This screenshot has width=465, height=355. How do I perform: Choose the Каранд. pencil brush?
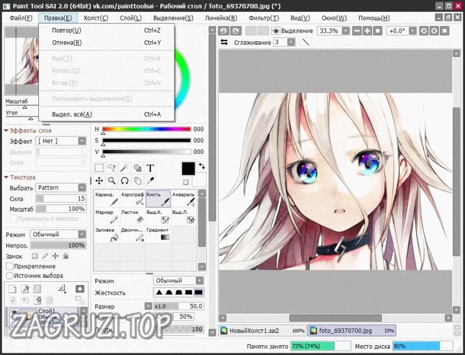tap(107, 199)
